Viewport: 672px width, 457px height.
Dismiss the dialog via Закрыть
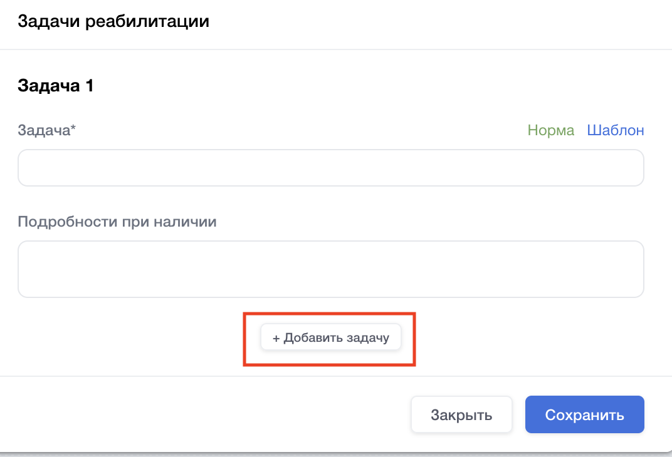461,415
